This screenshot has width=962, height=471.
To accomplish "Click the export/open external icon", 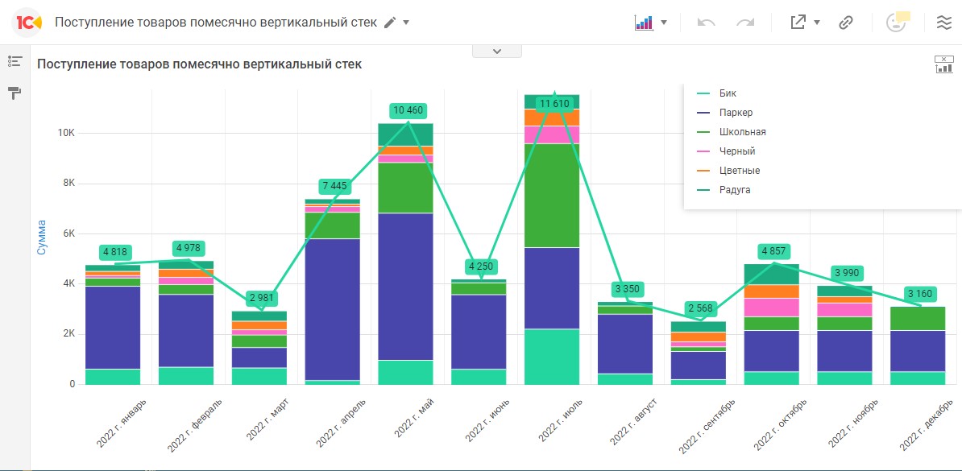I will tap(798, 23).
